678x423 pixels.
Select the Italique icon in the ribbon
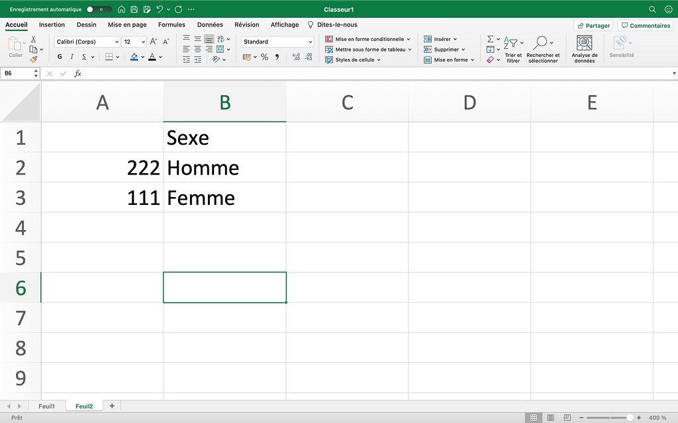click(x=72, y=56)
